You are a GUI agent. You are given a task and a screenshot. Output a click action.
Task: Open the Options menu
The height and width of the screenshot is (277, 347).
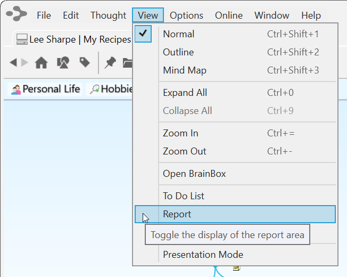(186, 15)
